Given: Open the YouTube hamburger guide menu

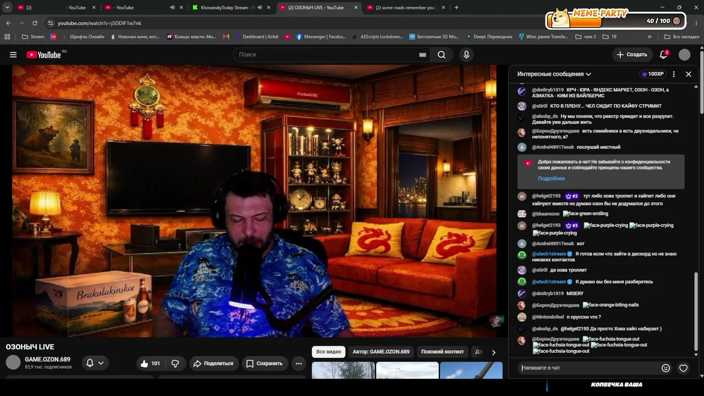Looking at the screenshot, I should coord(13,54).
